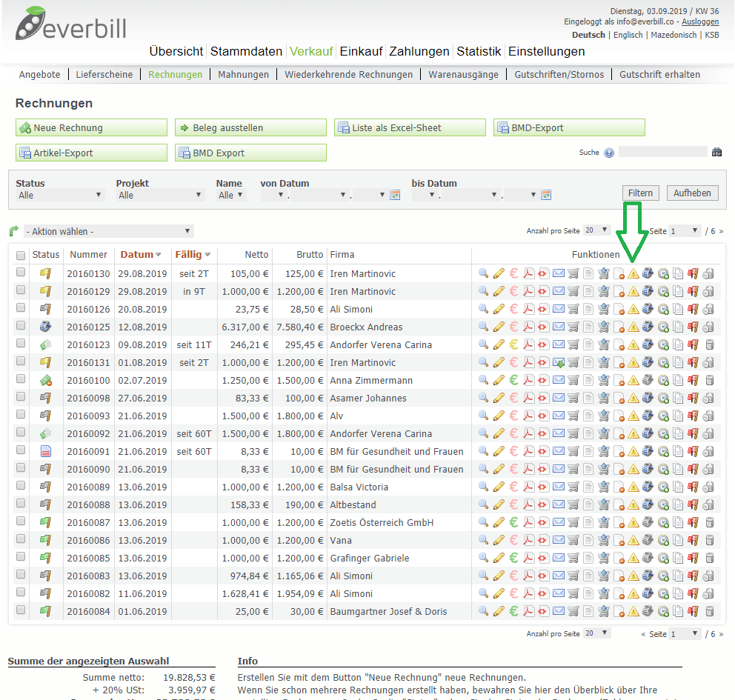The width and height of the screenshot is (735, 700).
Task: Apply filters with Filtern button
Action: (640, 193)
